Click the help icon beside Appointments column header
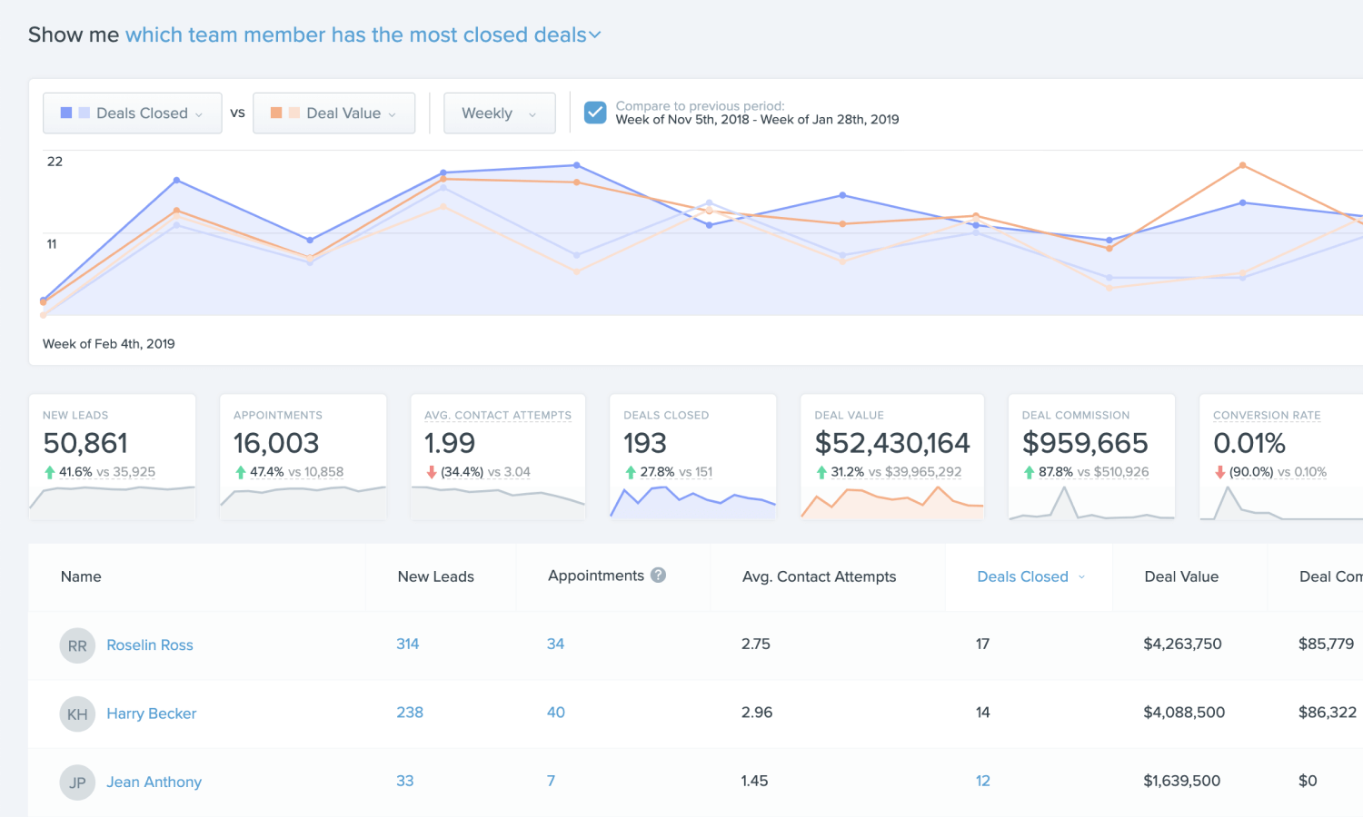1363x817 pixels. tap(659, 575)
